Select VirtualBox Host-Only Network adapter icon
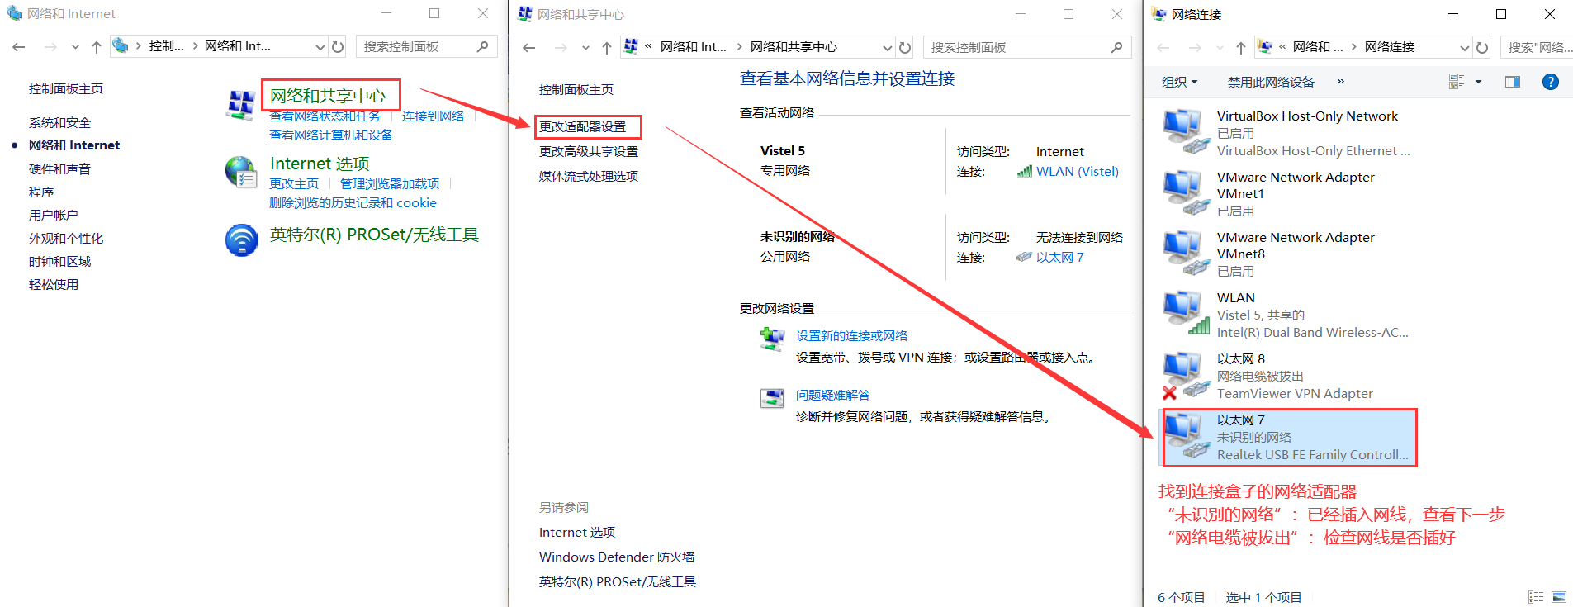 tap(1186, 131)
